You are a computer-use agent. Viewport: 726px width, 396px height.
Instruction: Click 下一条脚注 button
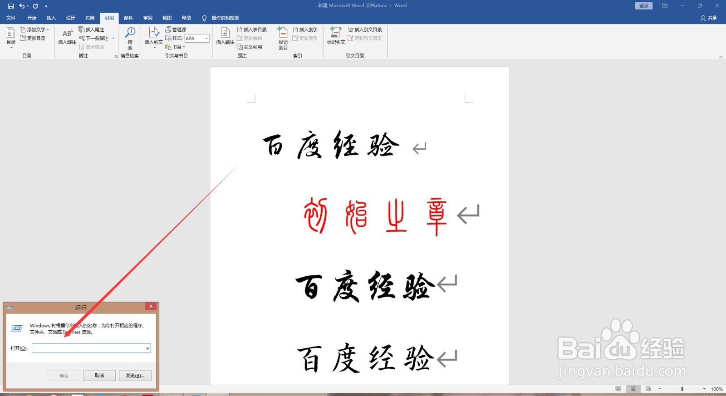[x=94, y=38]
